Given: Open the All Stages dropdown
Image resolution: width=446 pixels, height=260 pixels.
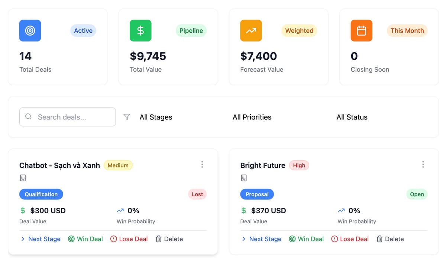Looking at the screenshot, I should pos(156,117).
